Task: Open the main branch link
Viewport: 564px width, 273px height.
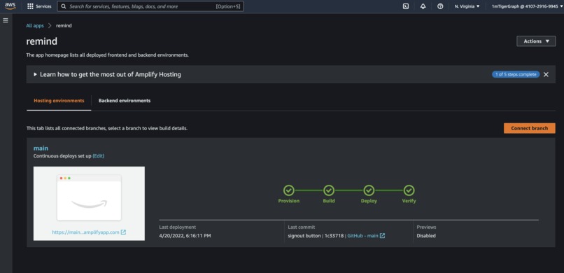Action: coord(41,148)
